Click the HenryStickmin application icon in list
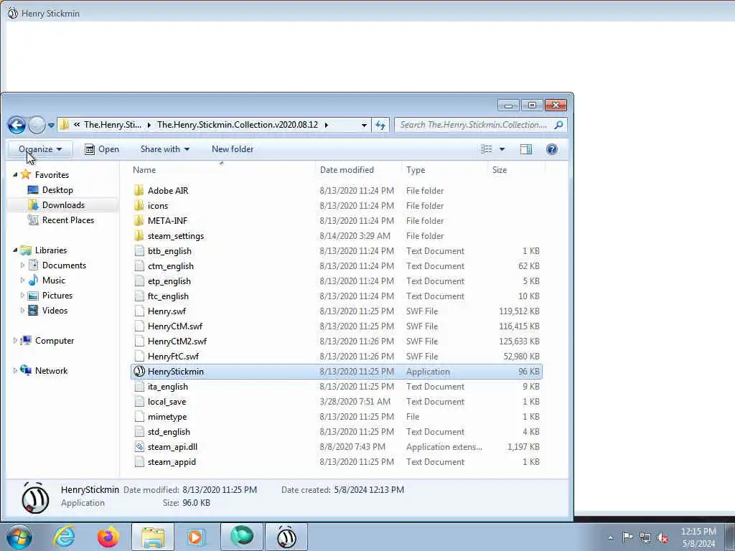The width and height of the screenshot is (735, 551). point(139,371)
